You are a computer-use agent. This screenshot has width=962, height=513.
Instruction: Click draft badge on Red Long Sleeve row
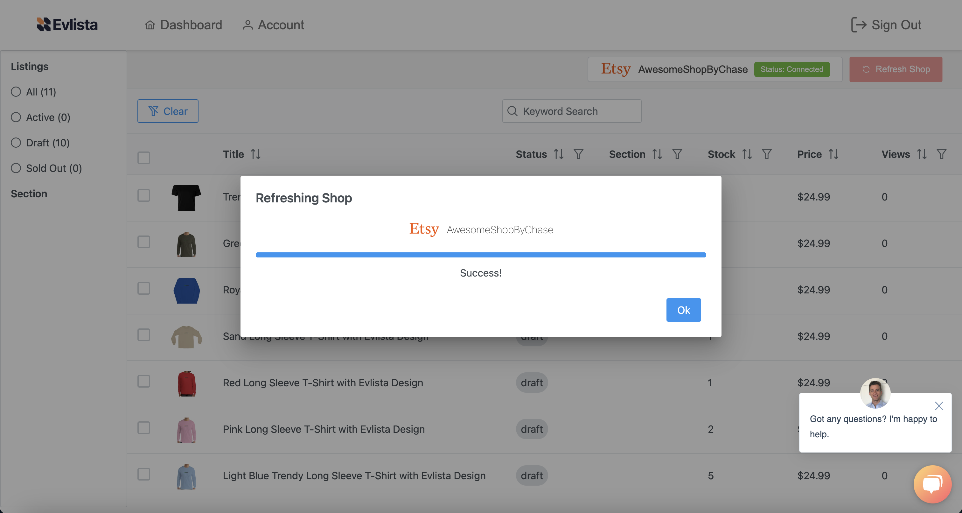click(x=532, y=383)
